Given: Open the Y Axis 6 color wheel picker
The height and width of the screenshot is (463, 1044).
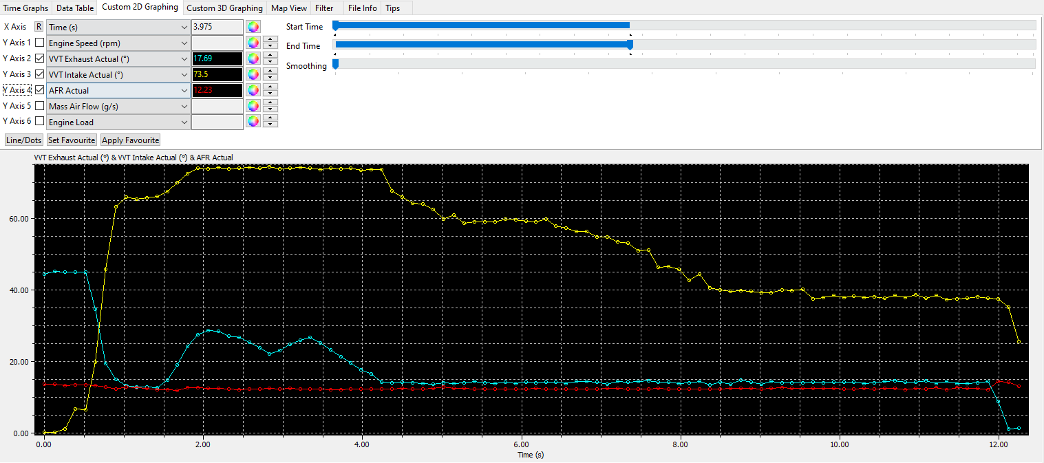Looking at the screenshot, I should tap(253, 122).
